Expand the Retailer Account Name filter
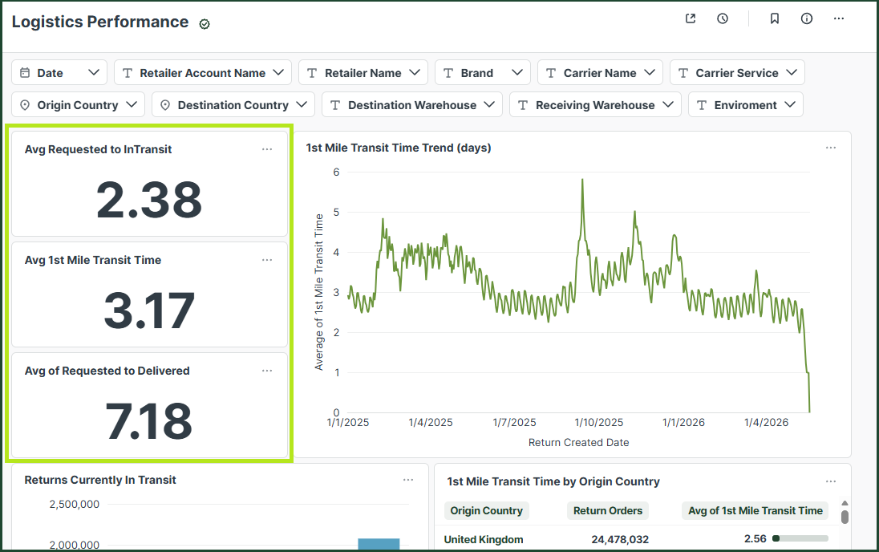 pos(203,72)
